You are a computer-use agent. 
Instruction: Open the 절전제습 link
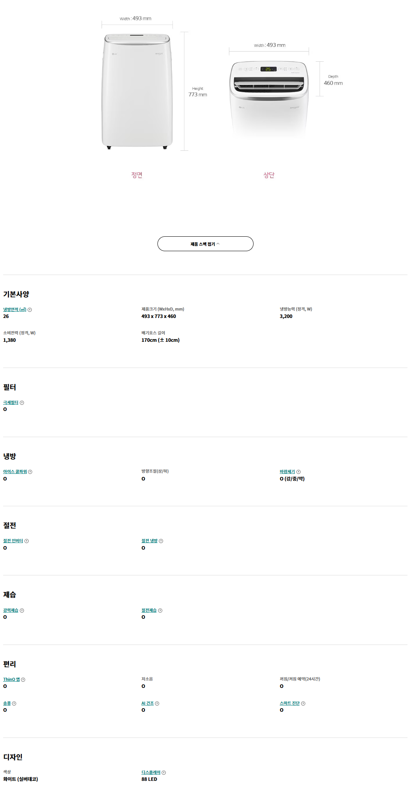(x=149, y=610)
